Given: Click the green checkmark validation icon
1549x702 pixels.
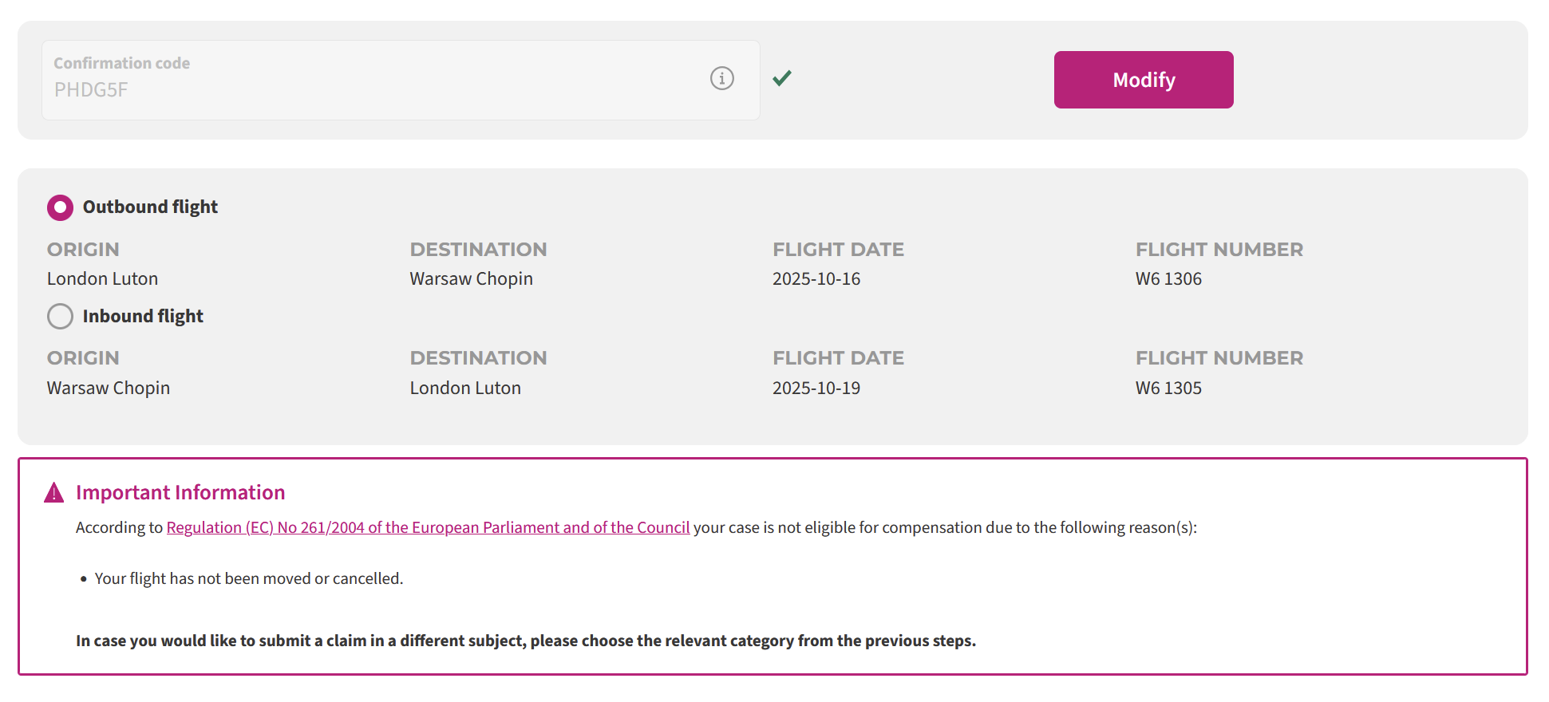Looking at the screenshot, I should coord(782,78).
